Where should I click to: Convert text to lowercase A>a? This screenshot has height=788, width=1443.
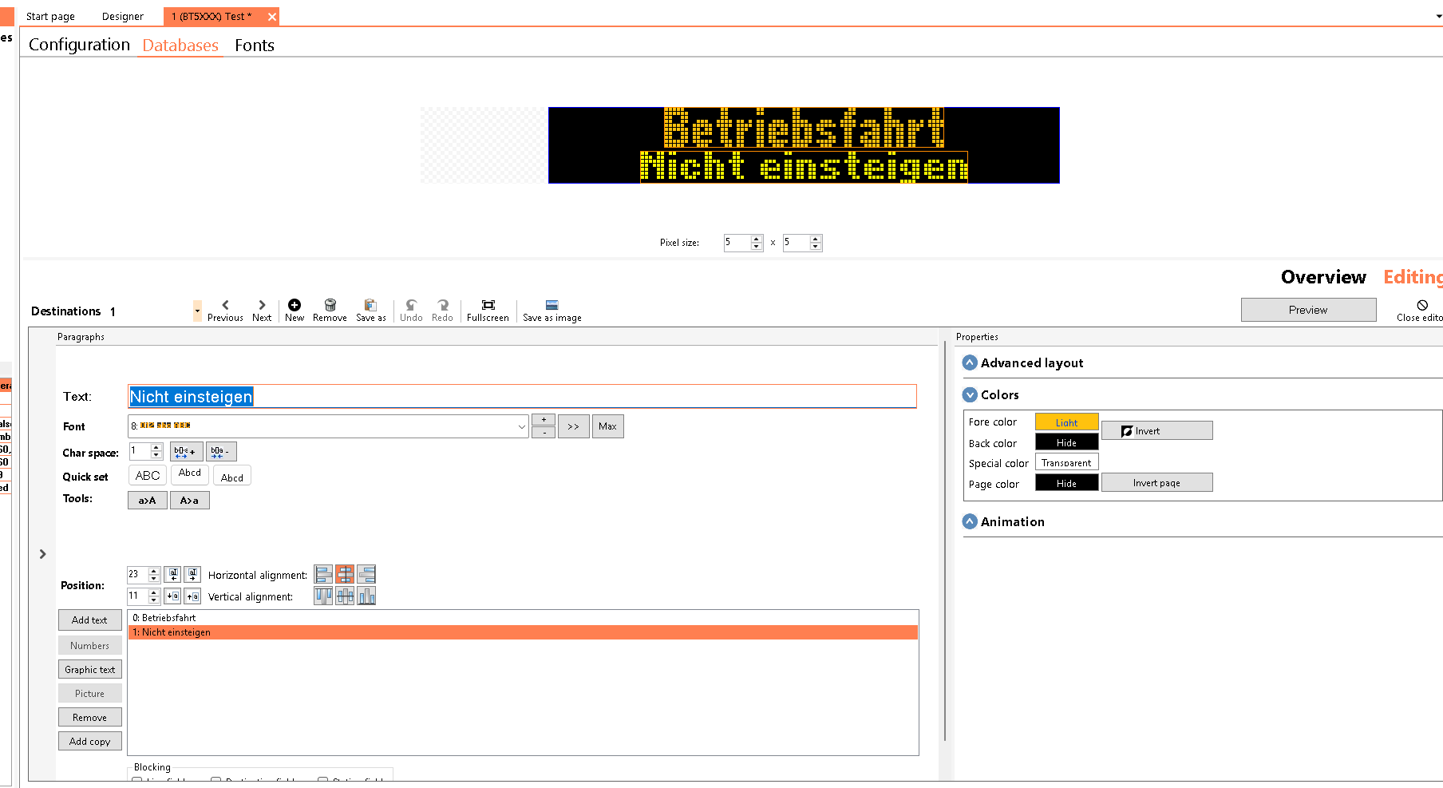pos(189,501)
